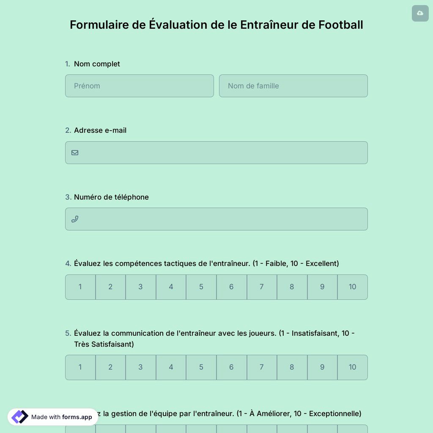The width and height of the screenshot is (433, 433).
Task: Click the forms.app logo icon
Action: click(x=19, y=417)
